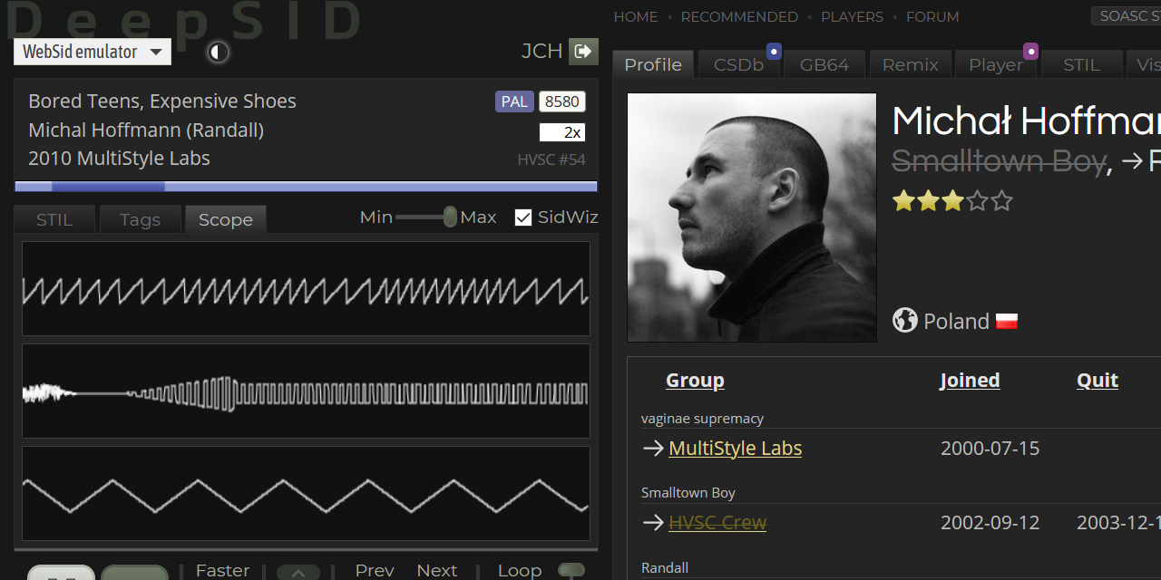Click the JCH player name label
Image resolution: width=1161 pixels, height=580 pixels.
pyautogui.click(x=542, y=51)
